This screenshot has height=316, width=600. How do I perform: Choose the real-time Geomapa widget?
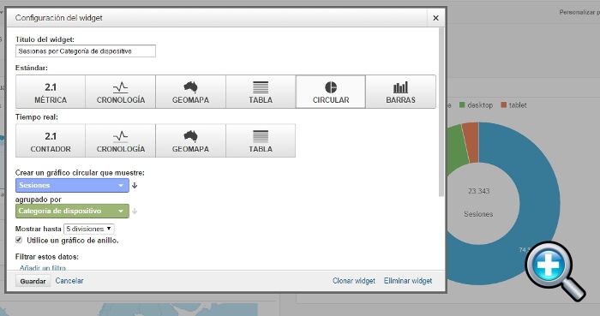coord(190,140)
